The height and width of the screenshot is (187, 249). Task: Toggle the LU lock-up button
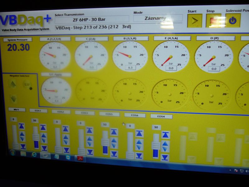pyautogui.click(x=27, y=84)
